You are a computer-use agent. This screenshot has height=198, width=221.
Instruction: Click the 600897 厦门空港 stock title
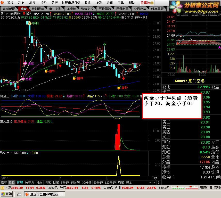pyautogui.click(x=190, y=81)
